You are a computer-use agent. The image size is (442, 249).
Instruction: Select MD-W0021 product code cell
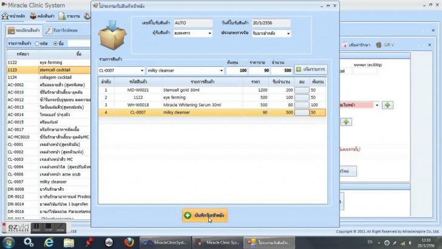[x=138, y=90]
